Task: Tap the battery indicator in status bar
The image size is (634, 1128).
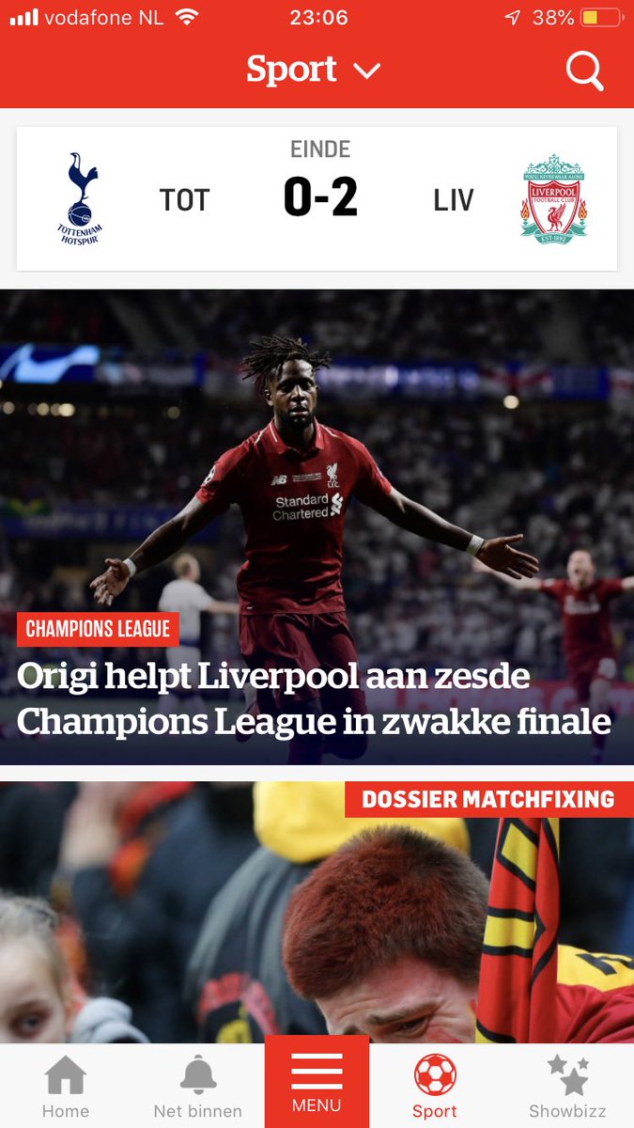Action: [x=601, y=18]
